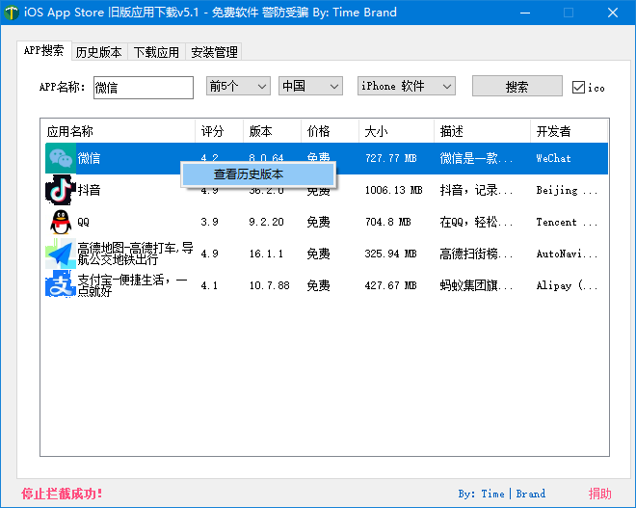636x508 pixels.
Task: Click the TikTok (抖音) app icon
Action: 61,190
